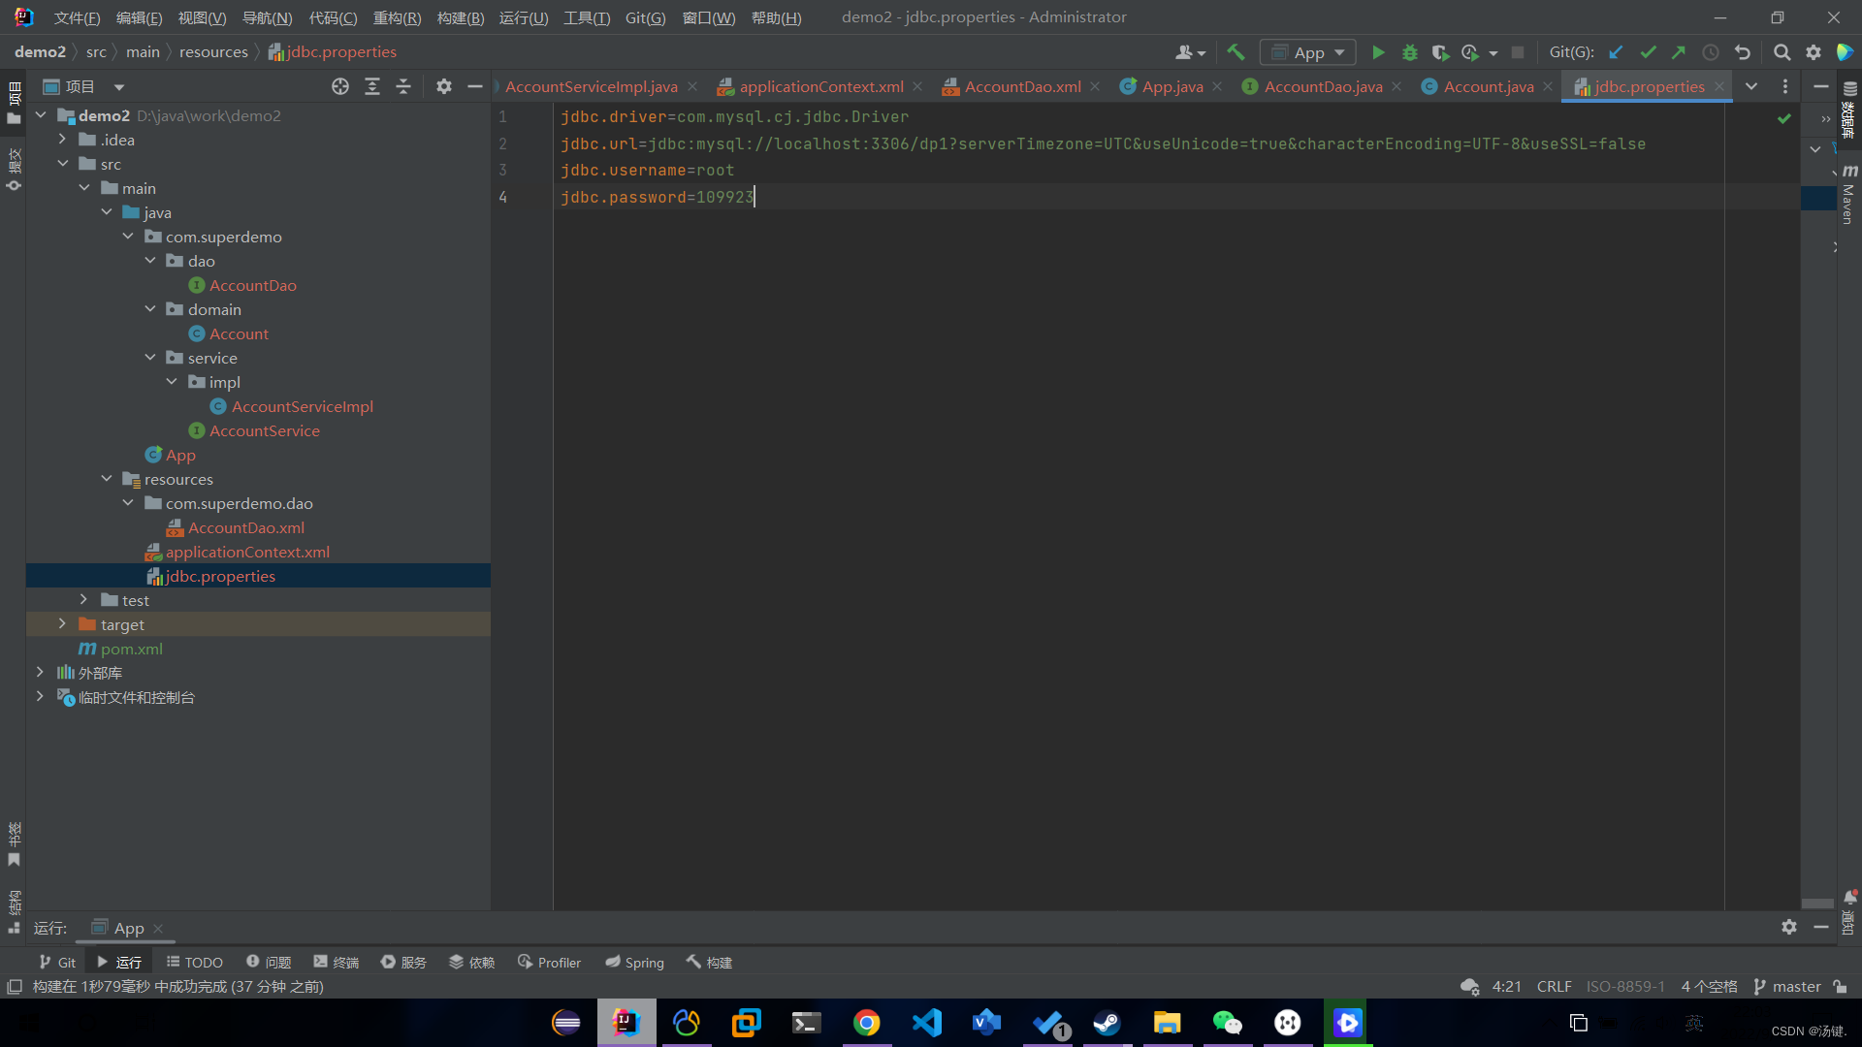Open WeChat from the Windows taskbar
This screenshot has width=1862, height=1047.
(1227, 1023)
